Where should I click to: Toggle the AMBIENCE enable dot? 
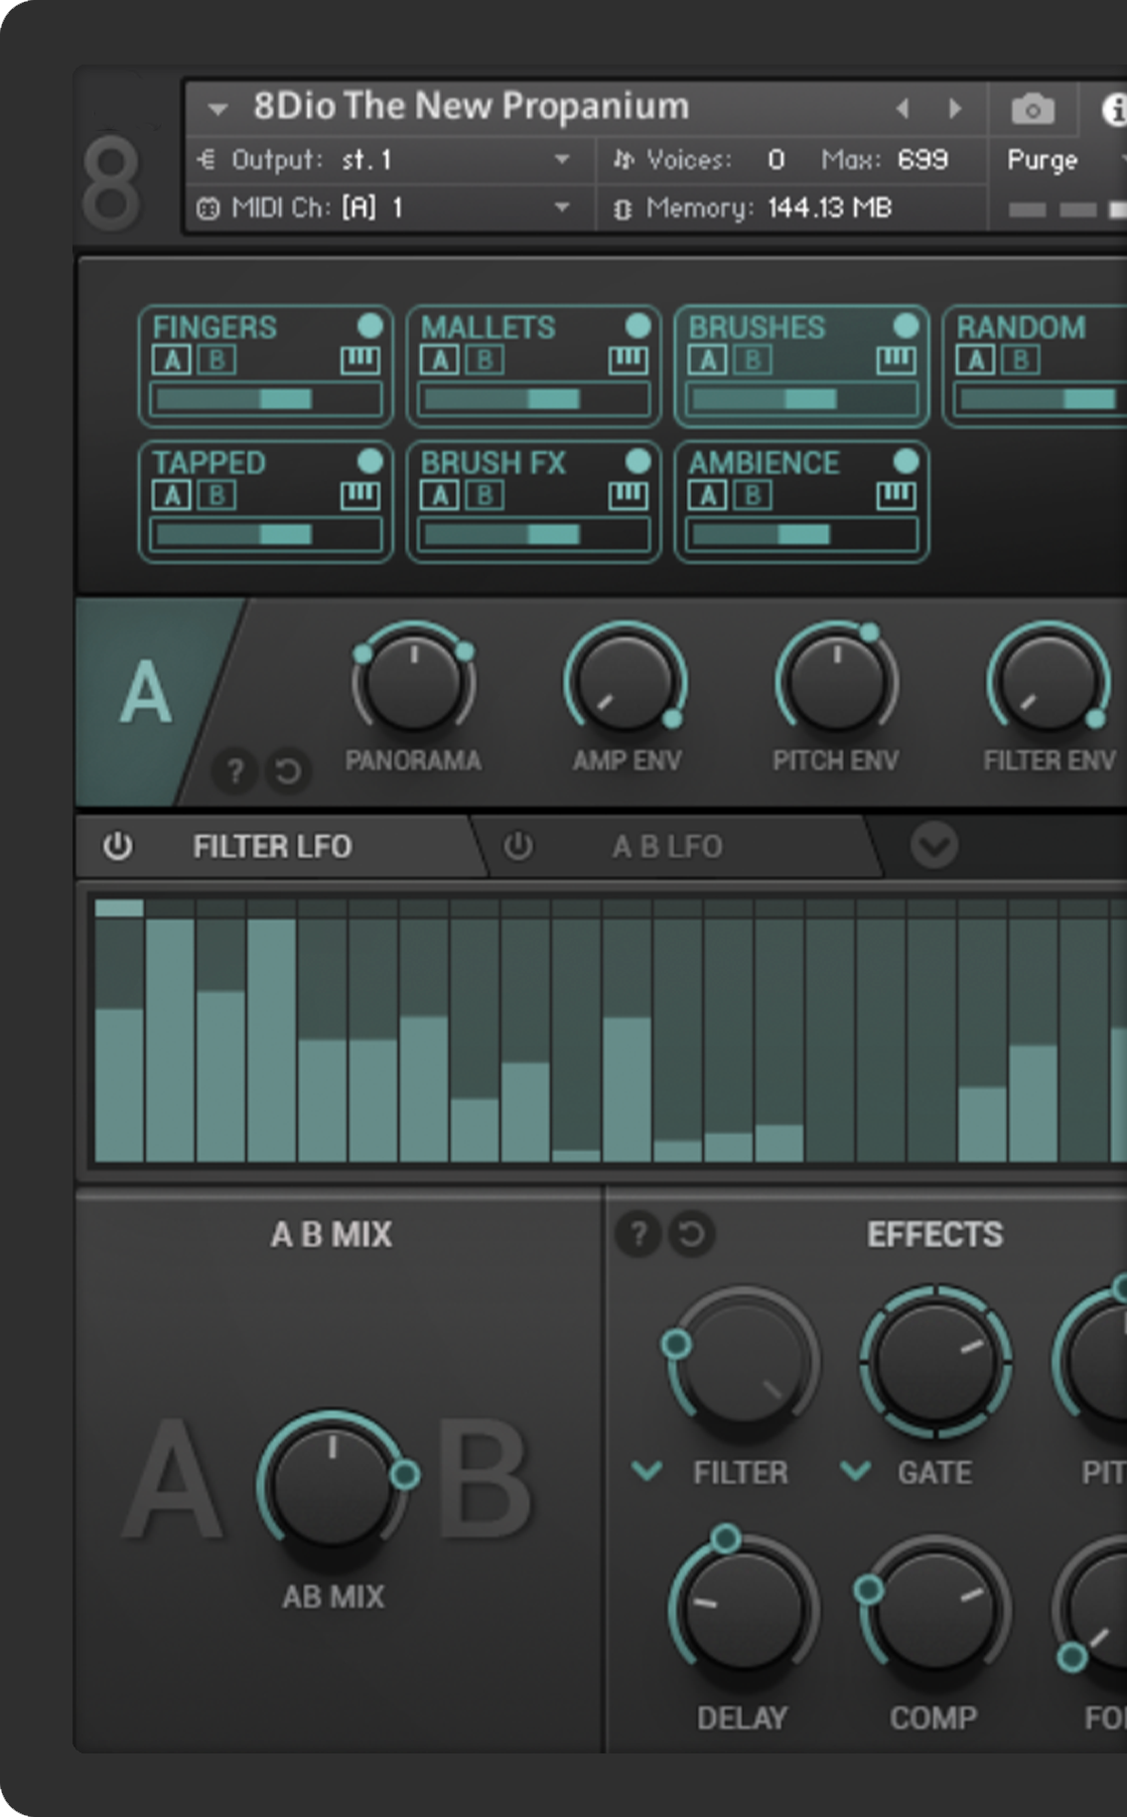click(906, 461)
